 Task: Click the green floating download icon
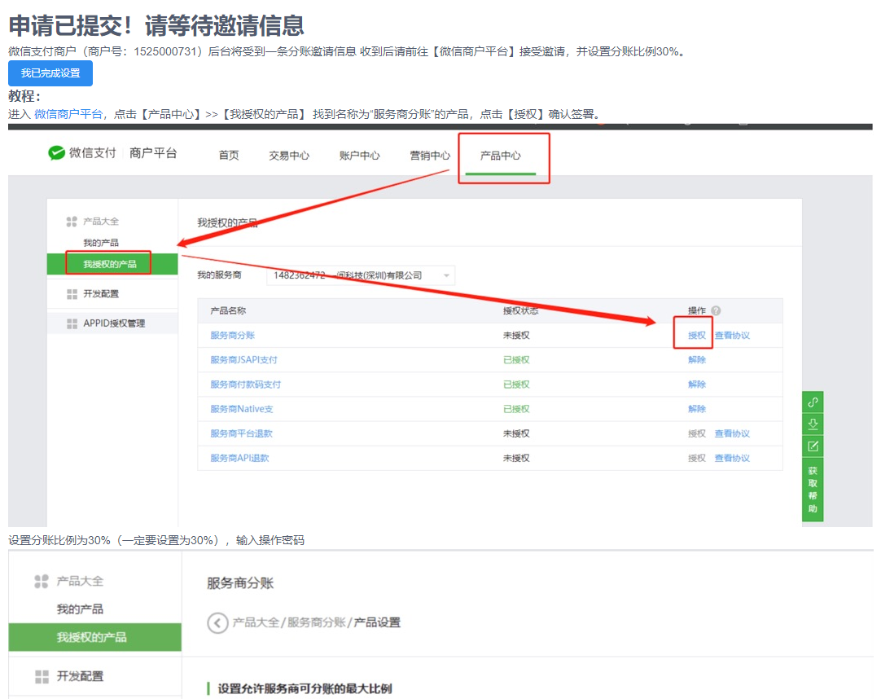coord(813,424)
